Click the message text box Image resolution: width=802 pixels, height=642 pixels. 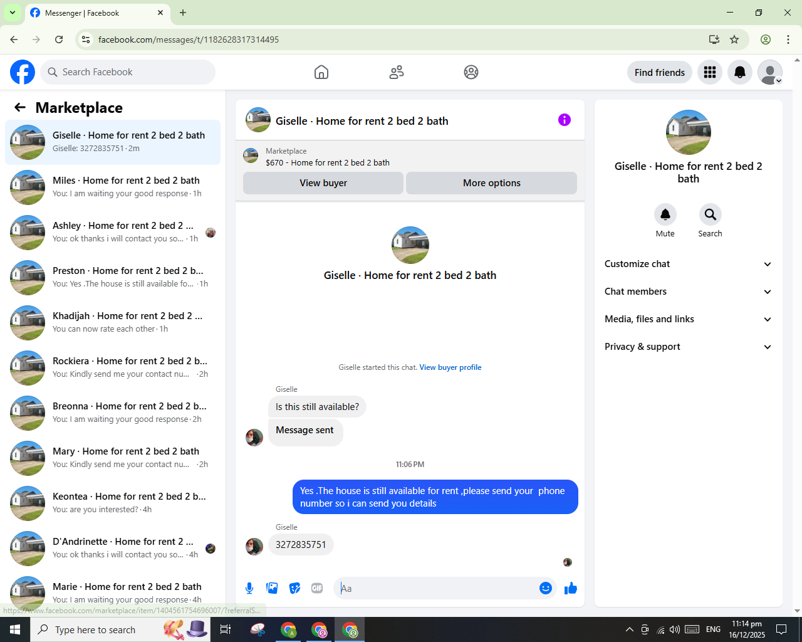tap(437, 588)
